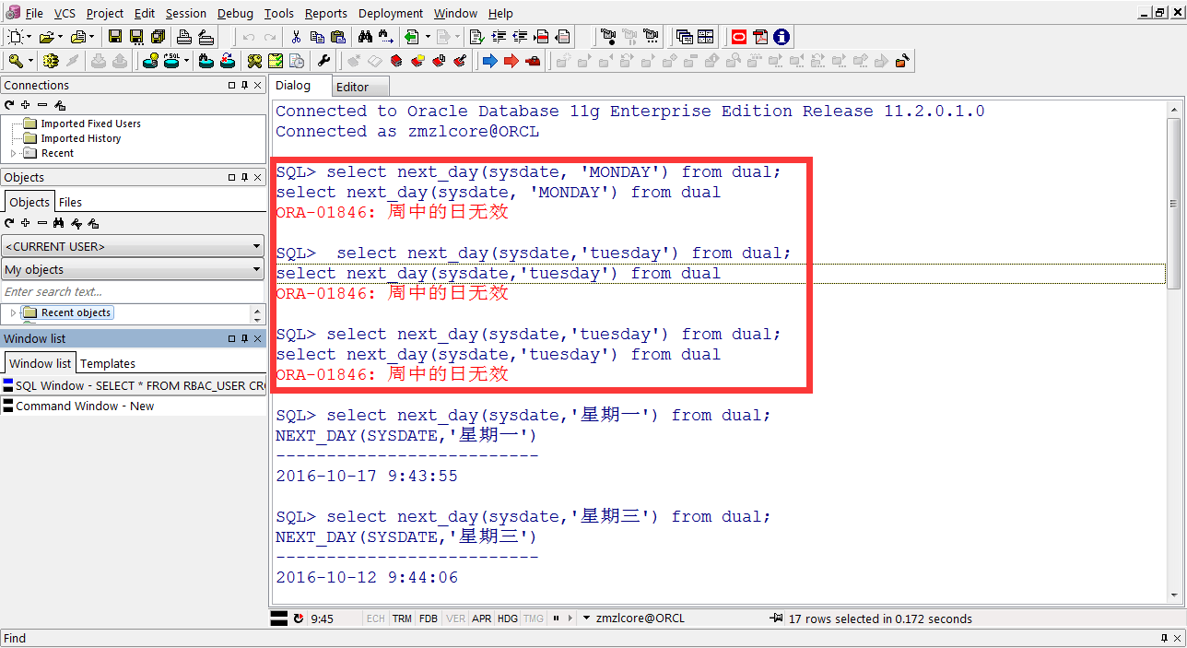Open the File menu
1187x648 pixels.
click(34, 13)
